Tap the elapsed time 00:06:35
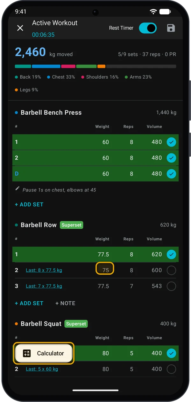 [x=43, y=35]
